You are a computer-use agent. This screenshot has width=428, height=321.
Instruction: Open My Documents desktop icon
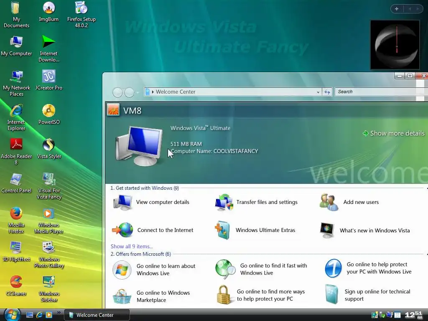point(16,15)
